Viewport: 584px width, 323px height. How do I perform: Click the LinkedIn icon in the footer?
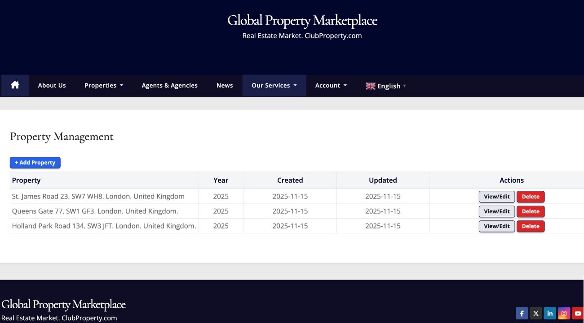[x=550, y=313]
